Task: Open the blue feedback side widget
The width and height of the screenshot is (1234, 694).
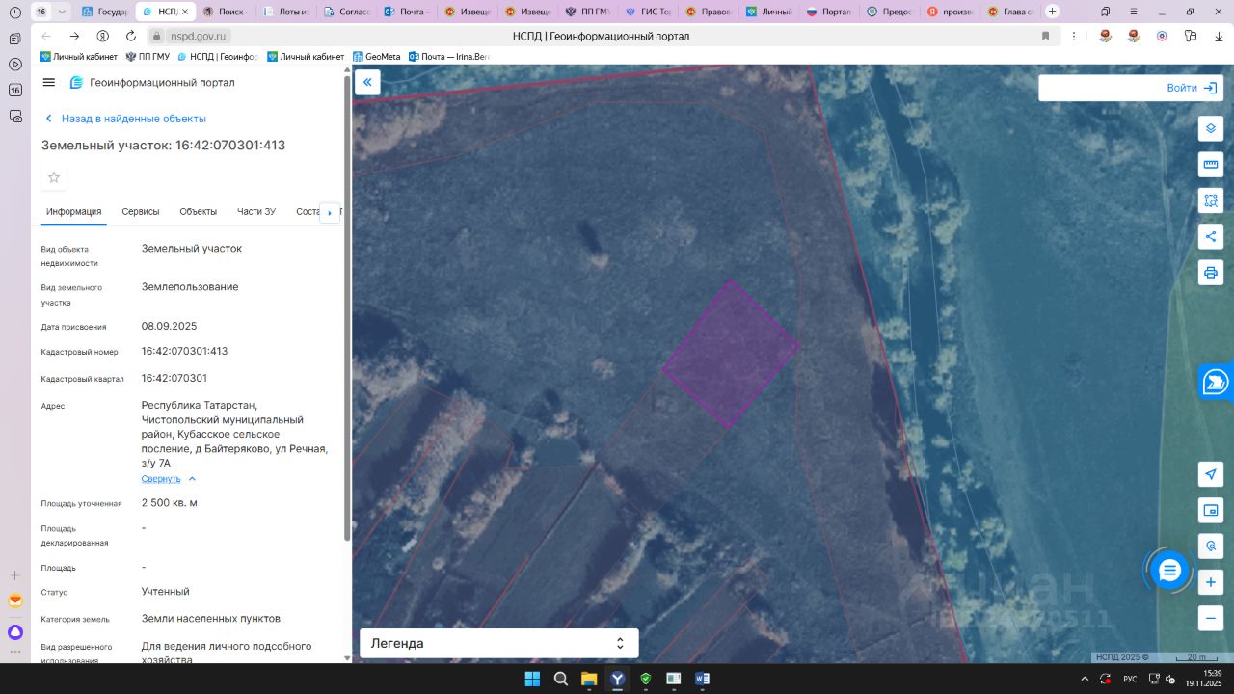Action: 1217,382
